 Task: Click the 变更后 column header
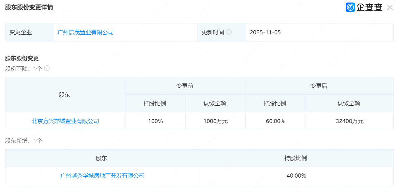319,86
